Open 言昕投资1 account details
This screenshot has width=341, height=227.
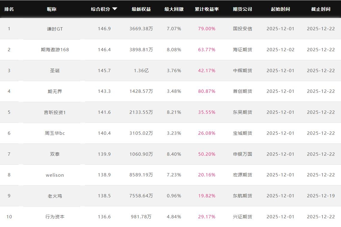(55, 112)
